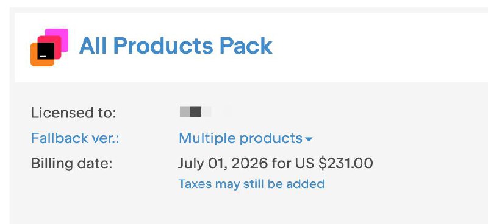Expand the Multiple products dropdown

(x=245, y=138)
